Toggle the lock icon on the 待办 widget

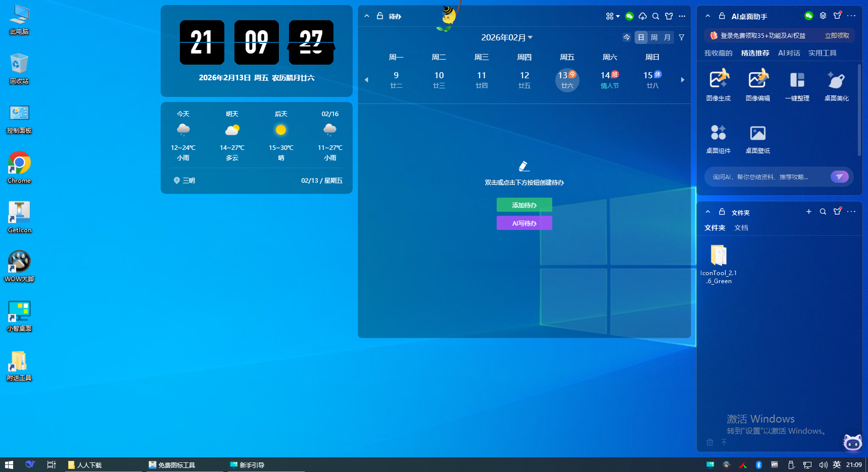click(380, 16)
